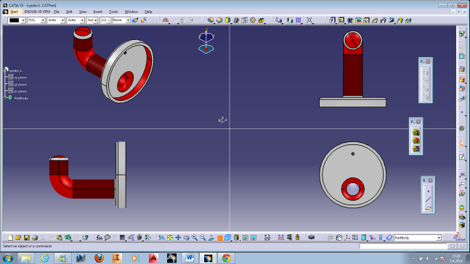Screen dimensions: 470x264
Task: Open the Window menu
Action: [x=131, y=12]
